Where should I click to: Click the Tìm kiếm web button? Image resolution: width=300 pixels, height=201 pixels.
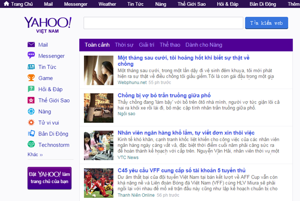click(x=267, y=23)
